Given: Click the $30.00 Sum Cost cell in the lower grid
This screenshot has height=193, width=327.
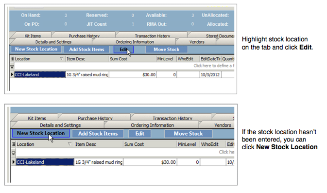Looking at the screenshot, I should (150, 162).
